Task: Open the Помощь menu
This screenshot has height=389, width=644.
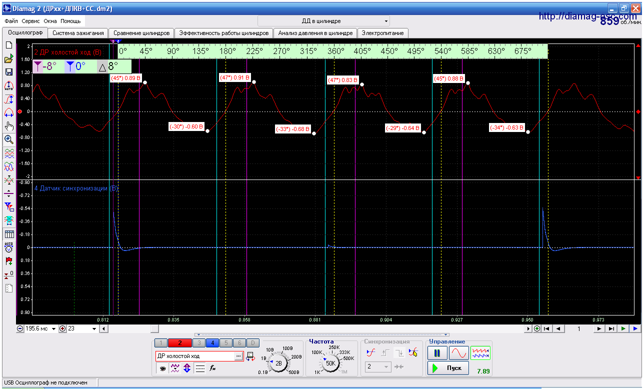Action: (x=70, y=21)
